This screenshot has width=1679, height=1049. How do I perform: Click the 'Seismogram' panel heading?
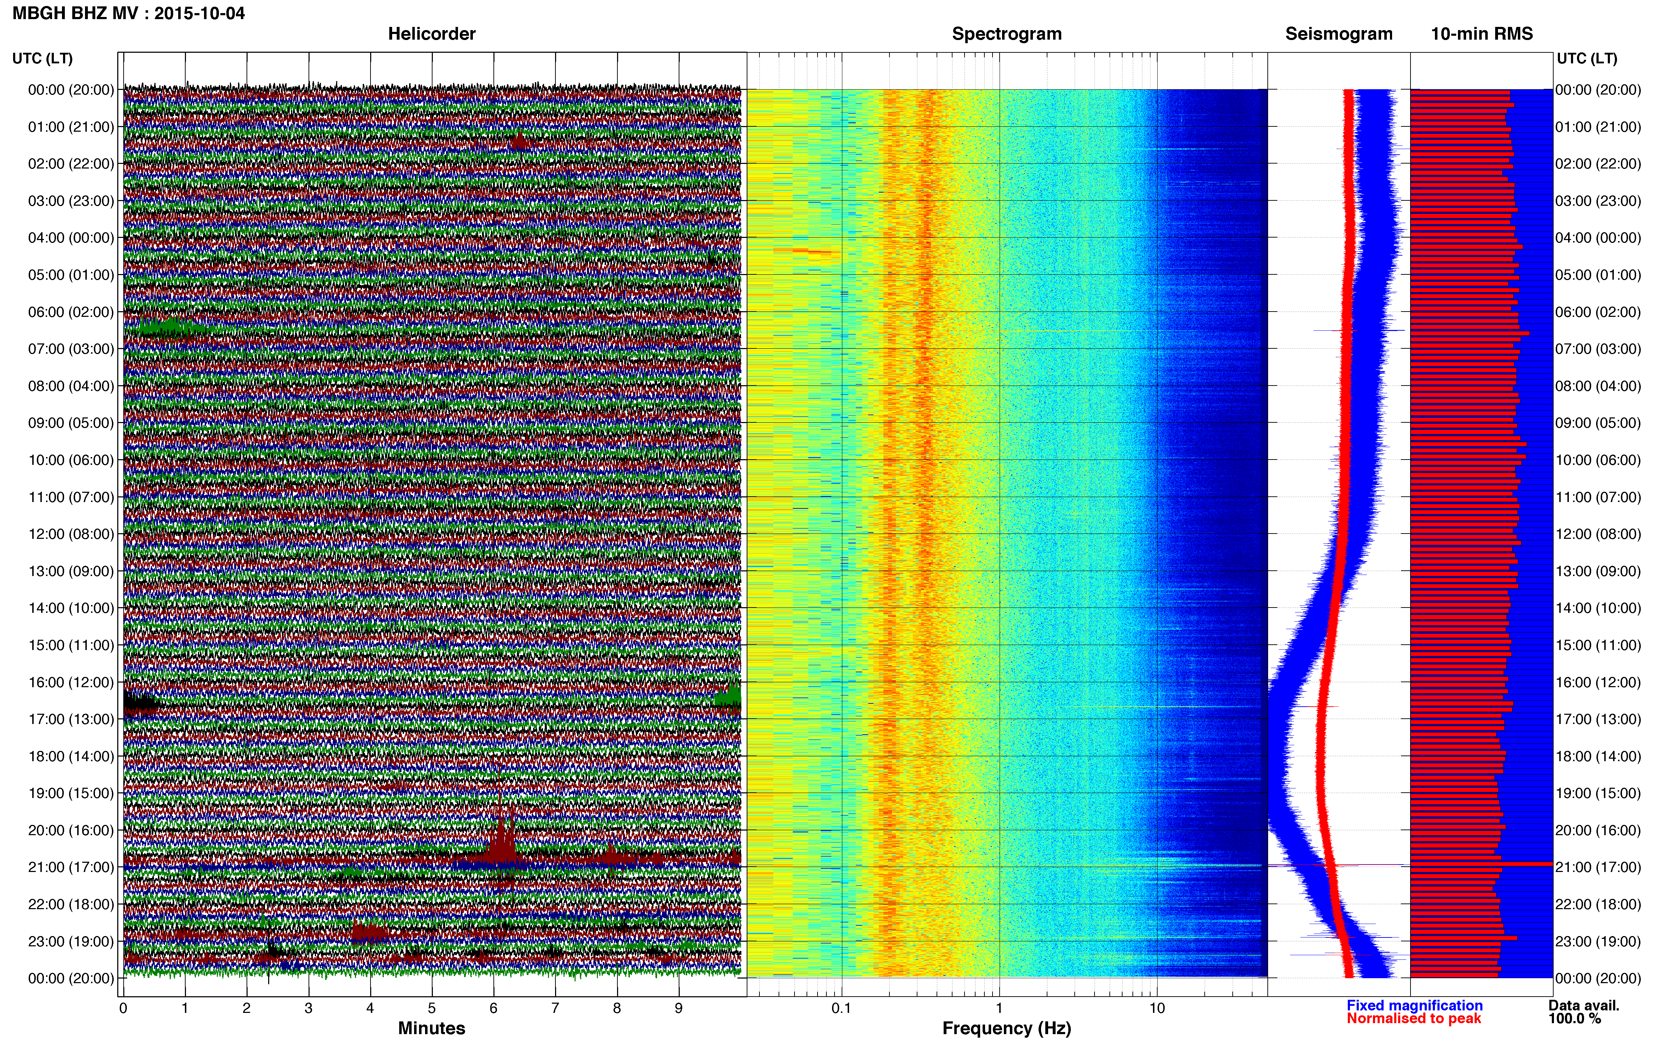(1339, 34)
